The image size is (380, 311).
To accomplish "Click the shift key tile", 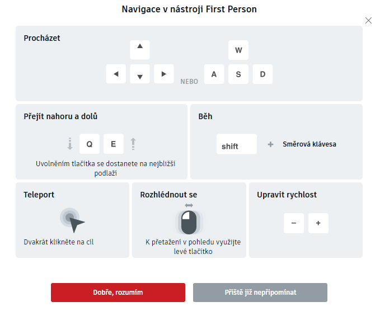I will pos(237,144).
